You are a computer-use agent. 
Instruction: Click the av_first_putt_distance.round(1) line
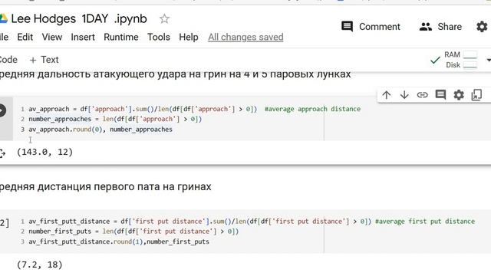pyautogui.click(x=119, y=242)
